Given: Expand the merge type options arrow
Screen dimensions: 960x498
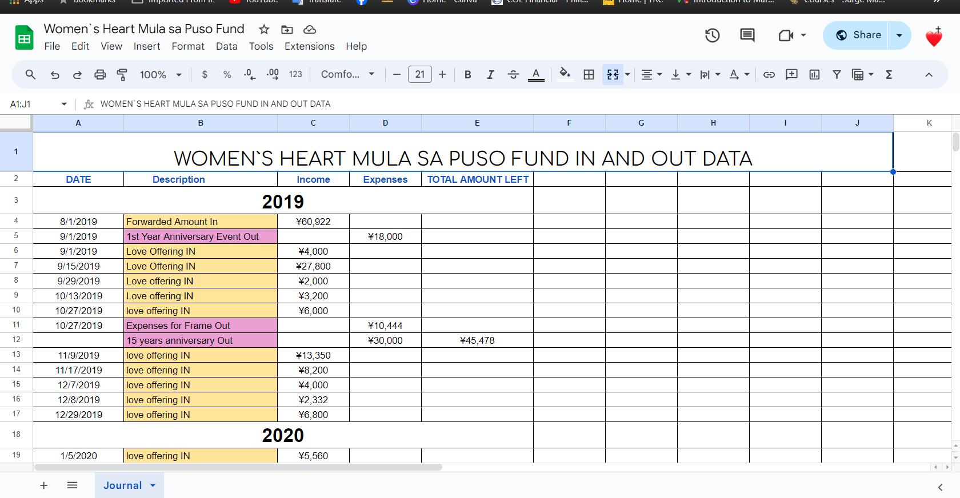Looking at the screenshot, I should tap(627, 74).
